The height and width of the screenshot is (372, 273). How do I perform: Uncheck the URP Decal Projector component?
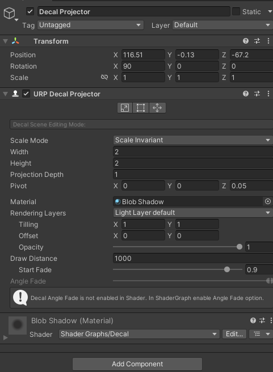coord(26,94)
